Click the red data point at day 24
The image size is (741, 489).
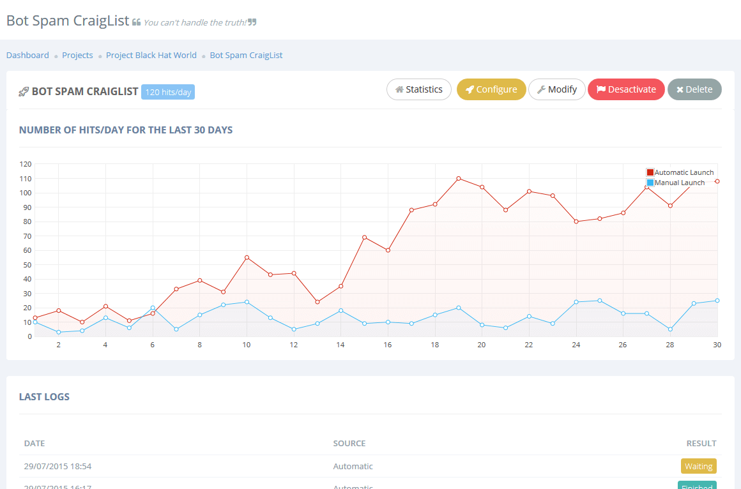tap(576, 222)
